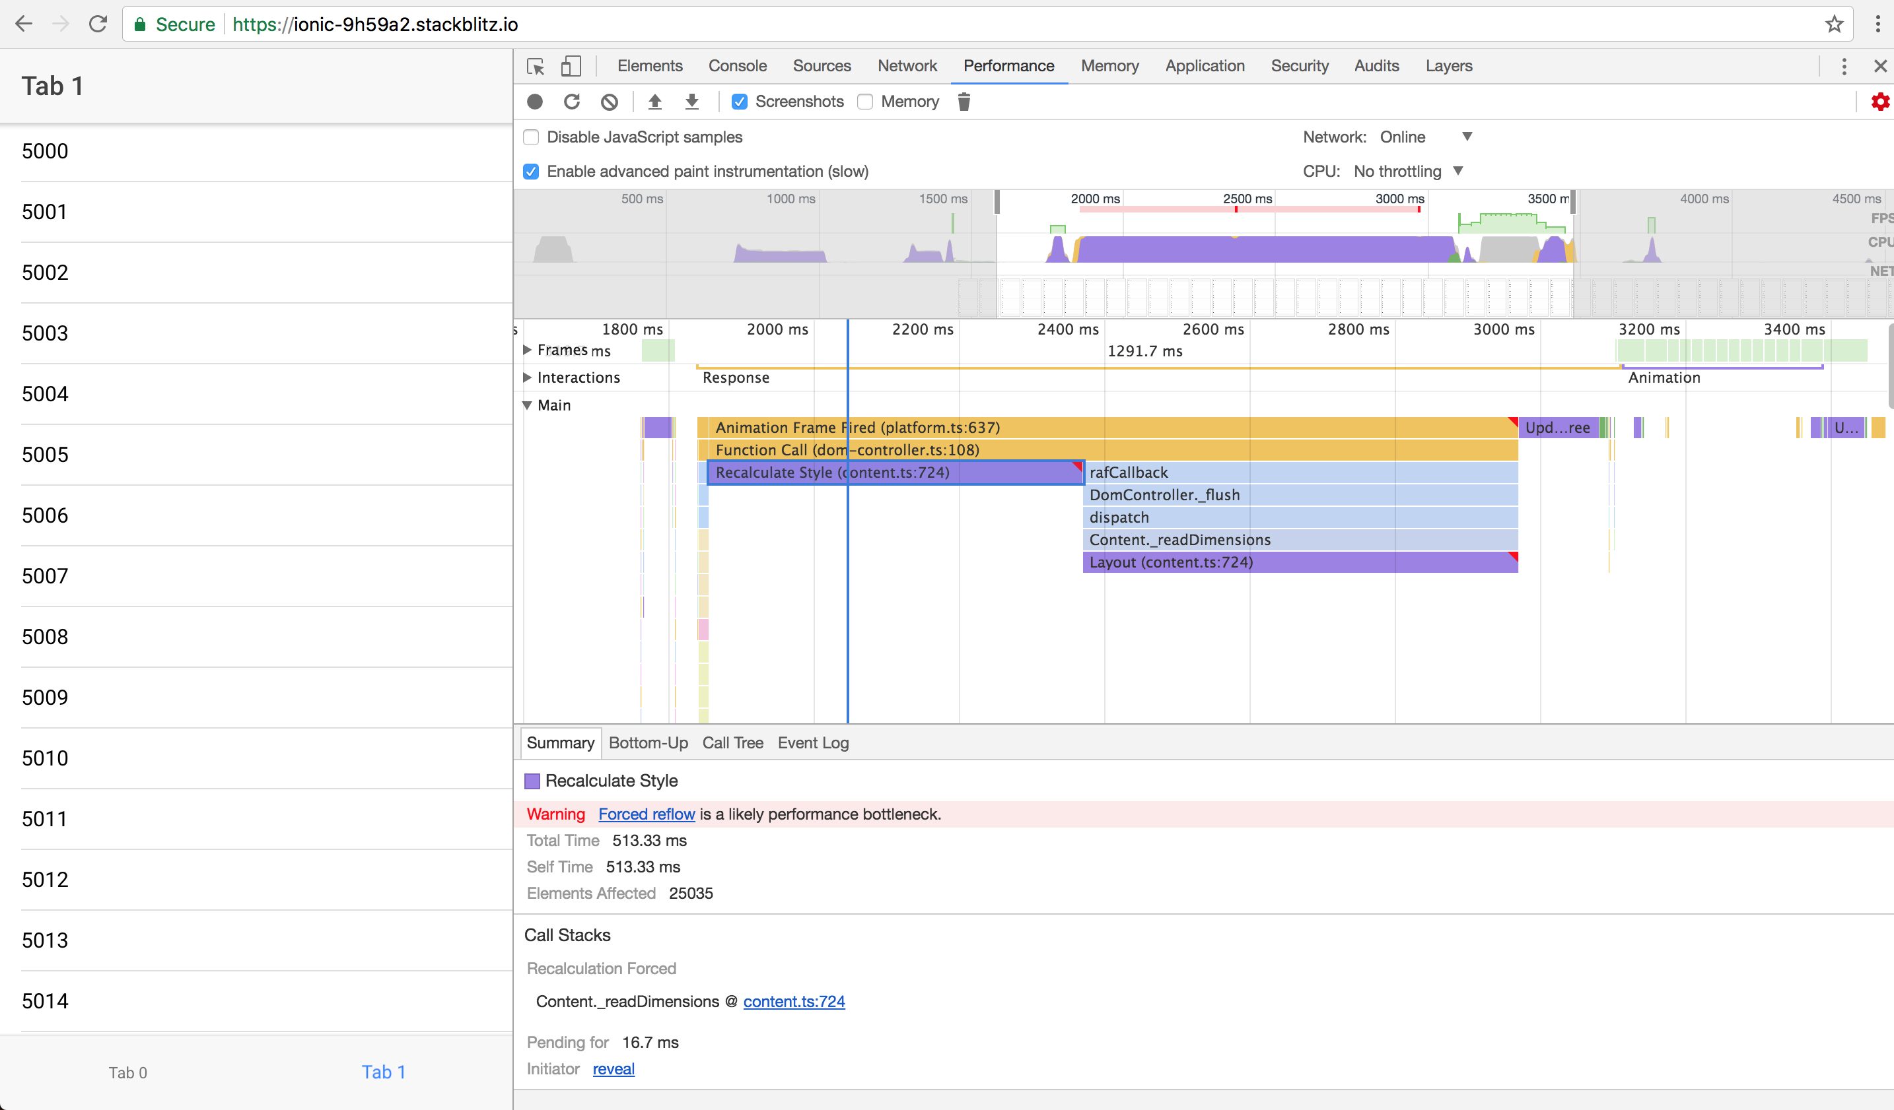Click the reload-and-profile icon
The height and width of the screenshot is (1110, 1894).
point(572,102)
